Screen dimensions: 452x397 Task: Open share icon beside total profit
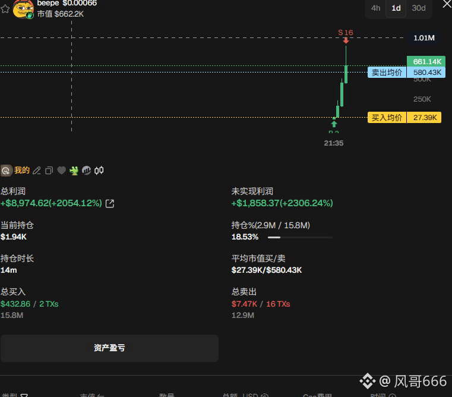(x=110, y=203)
